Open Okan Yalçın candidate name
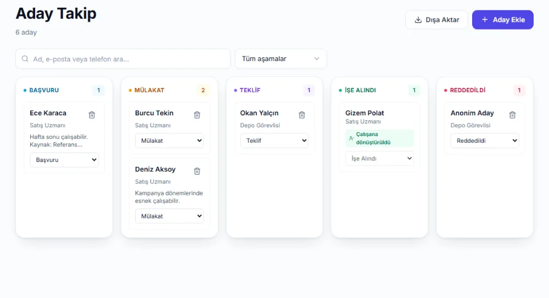Viewport: 549px width, 298px height. [x=259, y=113]
